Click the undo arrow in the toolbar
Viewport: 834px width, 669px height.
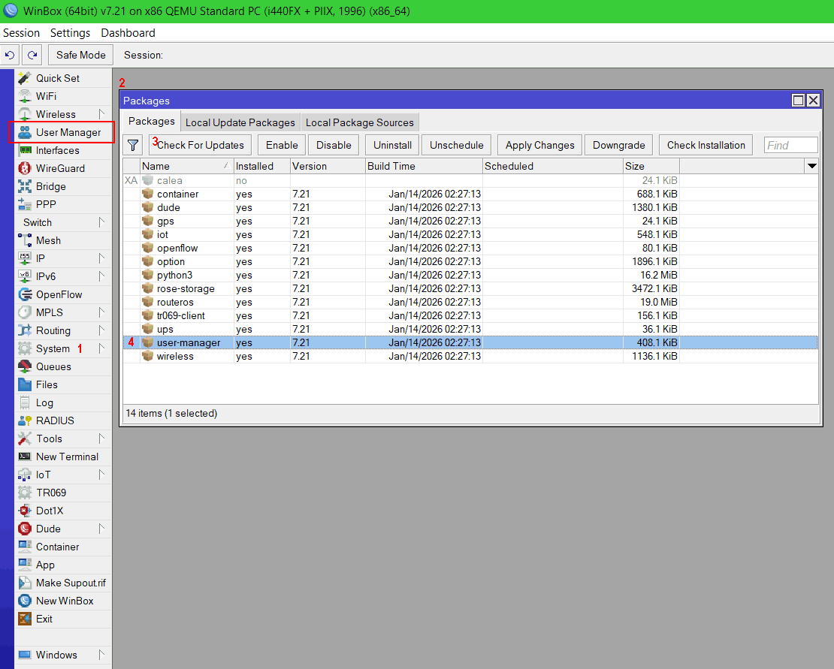(10, 55)
